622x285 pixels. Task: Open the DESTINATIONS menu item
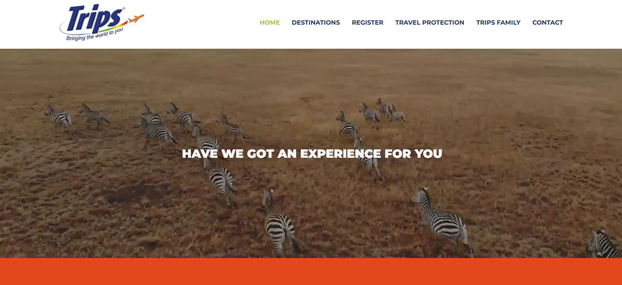click(x=316, y=22)
